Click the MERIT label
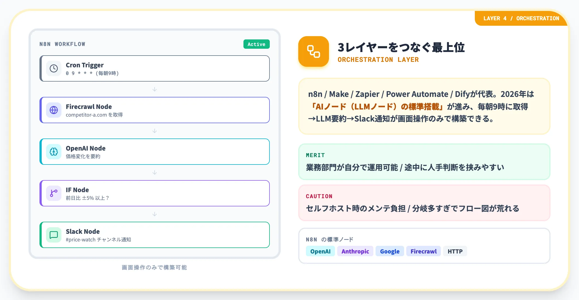 315,155
